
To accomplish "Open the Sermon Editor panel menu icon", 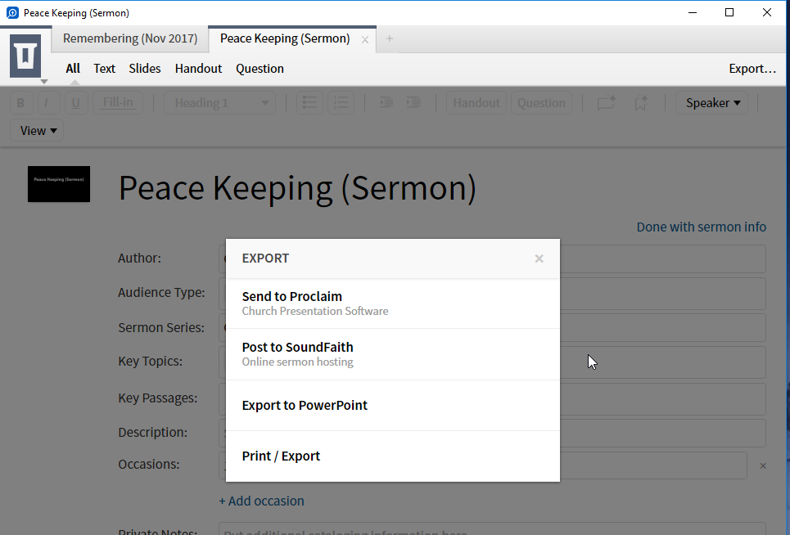I will click(x=25, y=56).
